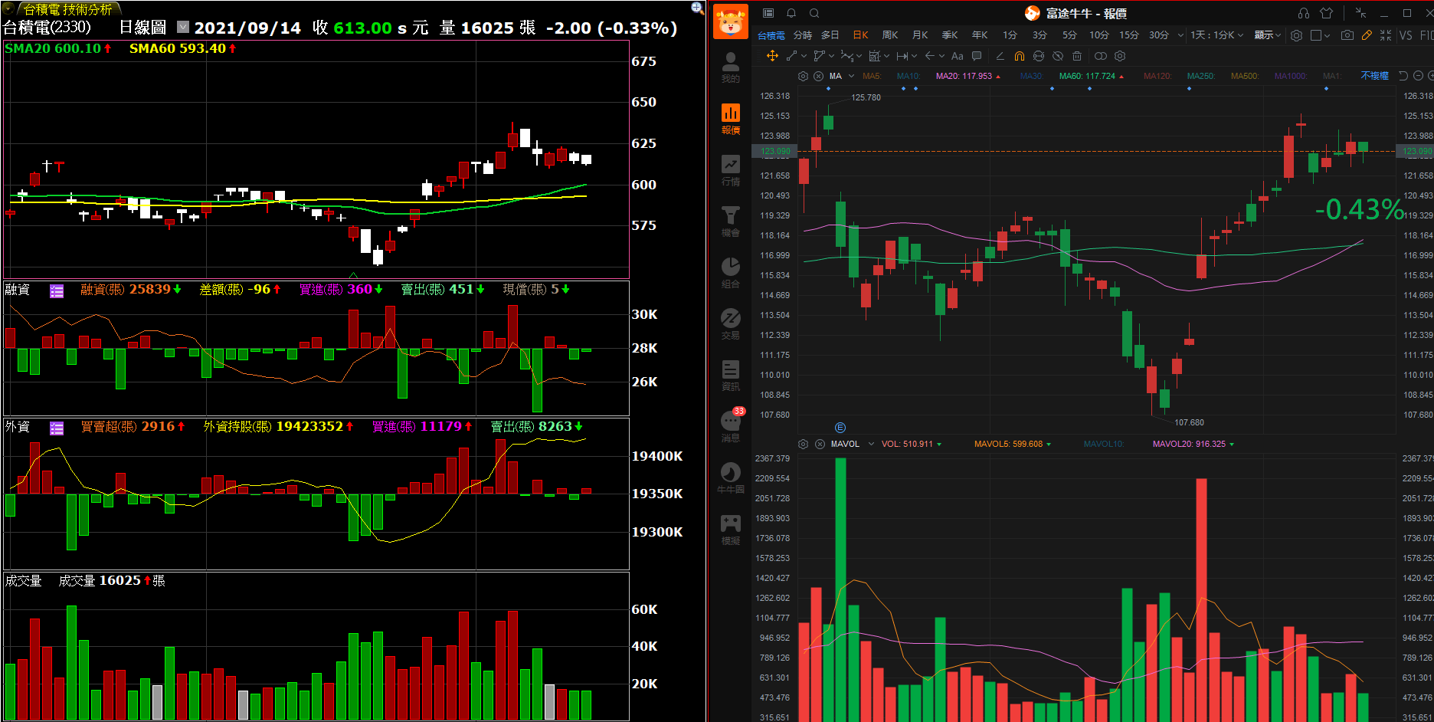This screenshot has width=1434, height=722.
Task: Select the comment bubble annotation tool
Action: pyautogui.click(x=977, y=56)
